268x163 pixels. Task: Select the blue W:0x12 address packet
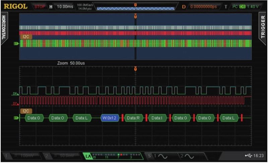tap(110, 118)
